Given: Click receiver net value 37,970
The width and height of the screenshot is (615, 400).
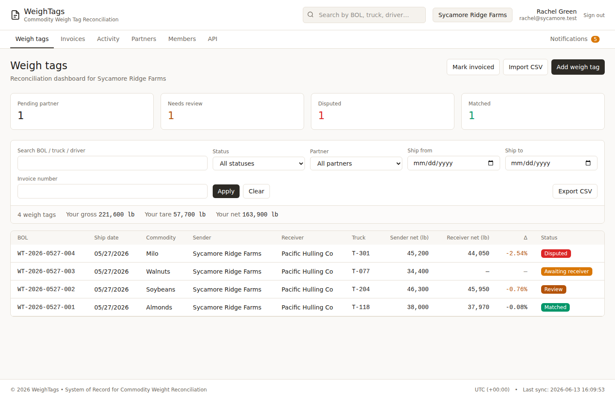Looking at the screenshot, I should 478,307.
